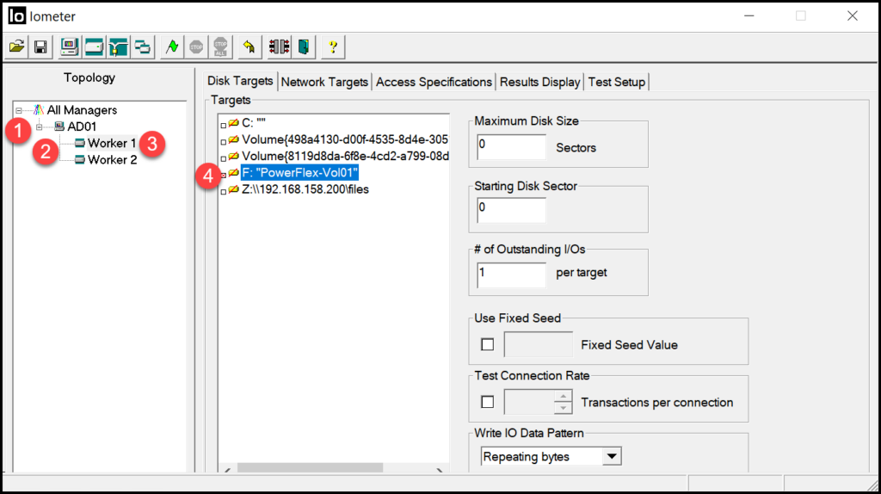Screen dimensions: 881x494
Task: Click the Open test configuration file icon
Action: [x=16, y=46]
